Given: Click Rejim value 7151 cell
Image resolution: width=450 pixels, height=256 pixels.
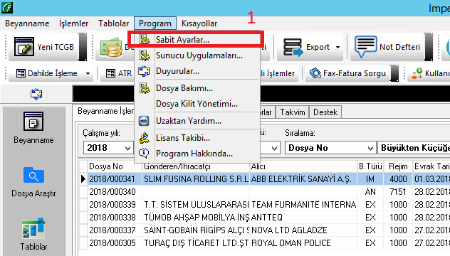Looking at the screenshot, I should click(x=398, y=191).
